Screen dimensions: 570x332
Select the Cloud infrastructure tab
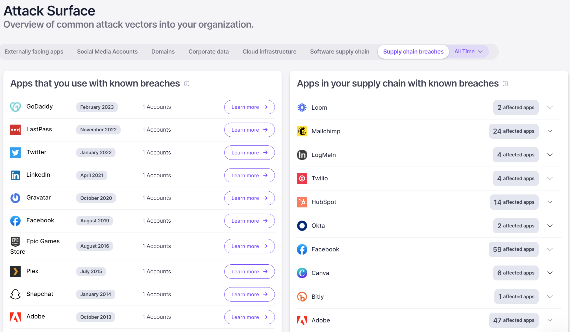(x=269, y=52)
